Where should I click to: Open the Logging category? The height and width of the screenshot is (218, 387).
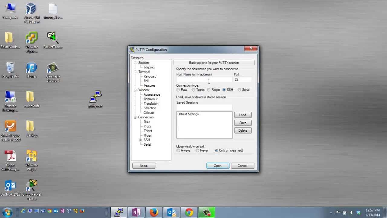(x=149, y=67)
